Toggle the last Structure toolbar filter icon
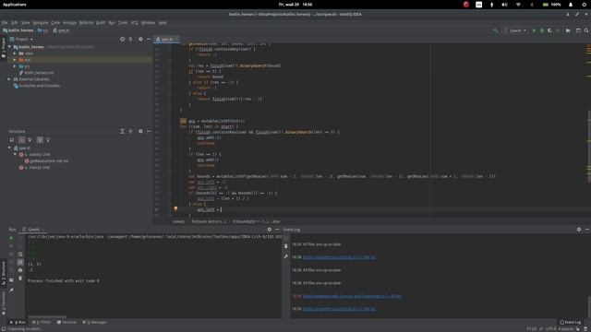This screenshot has height=332, width=591. pos(48,140)
